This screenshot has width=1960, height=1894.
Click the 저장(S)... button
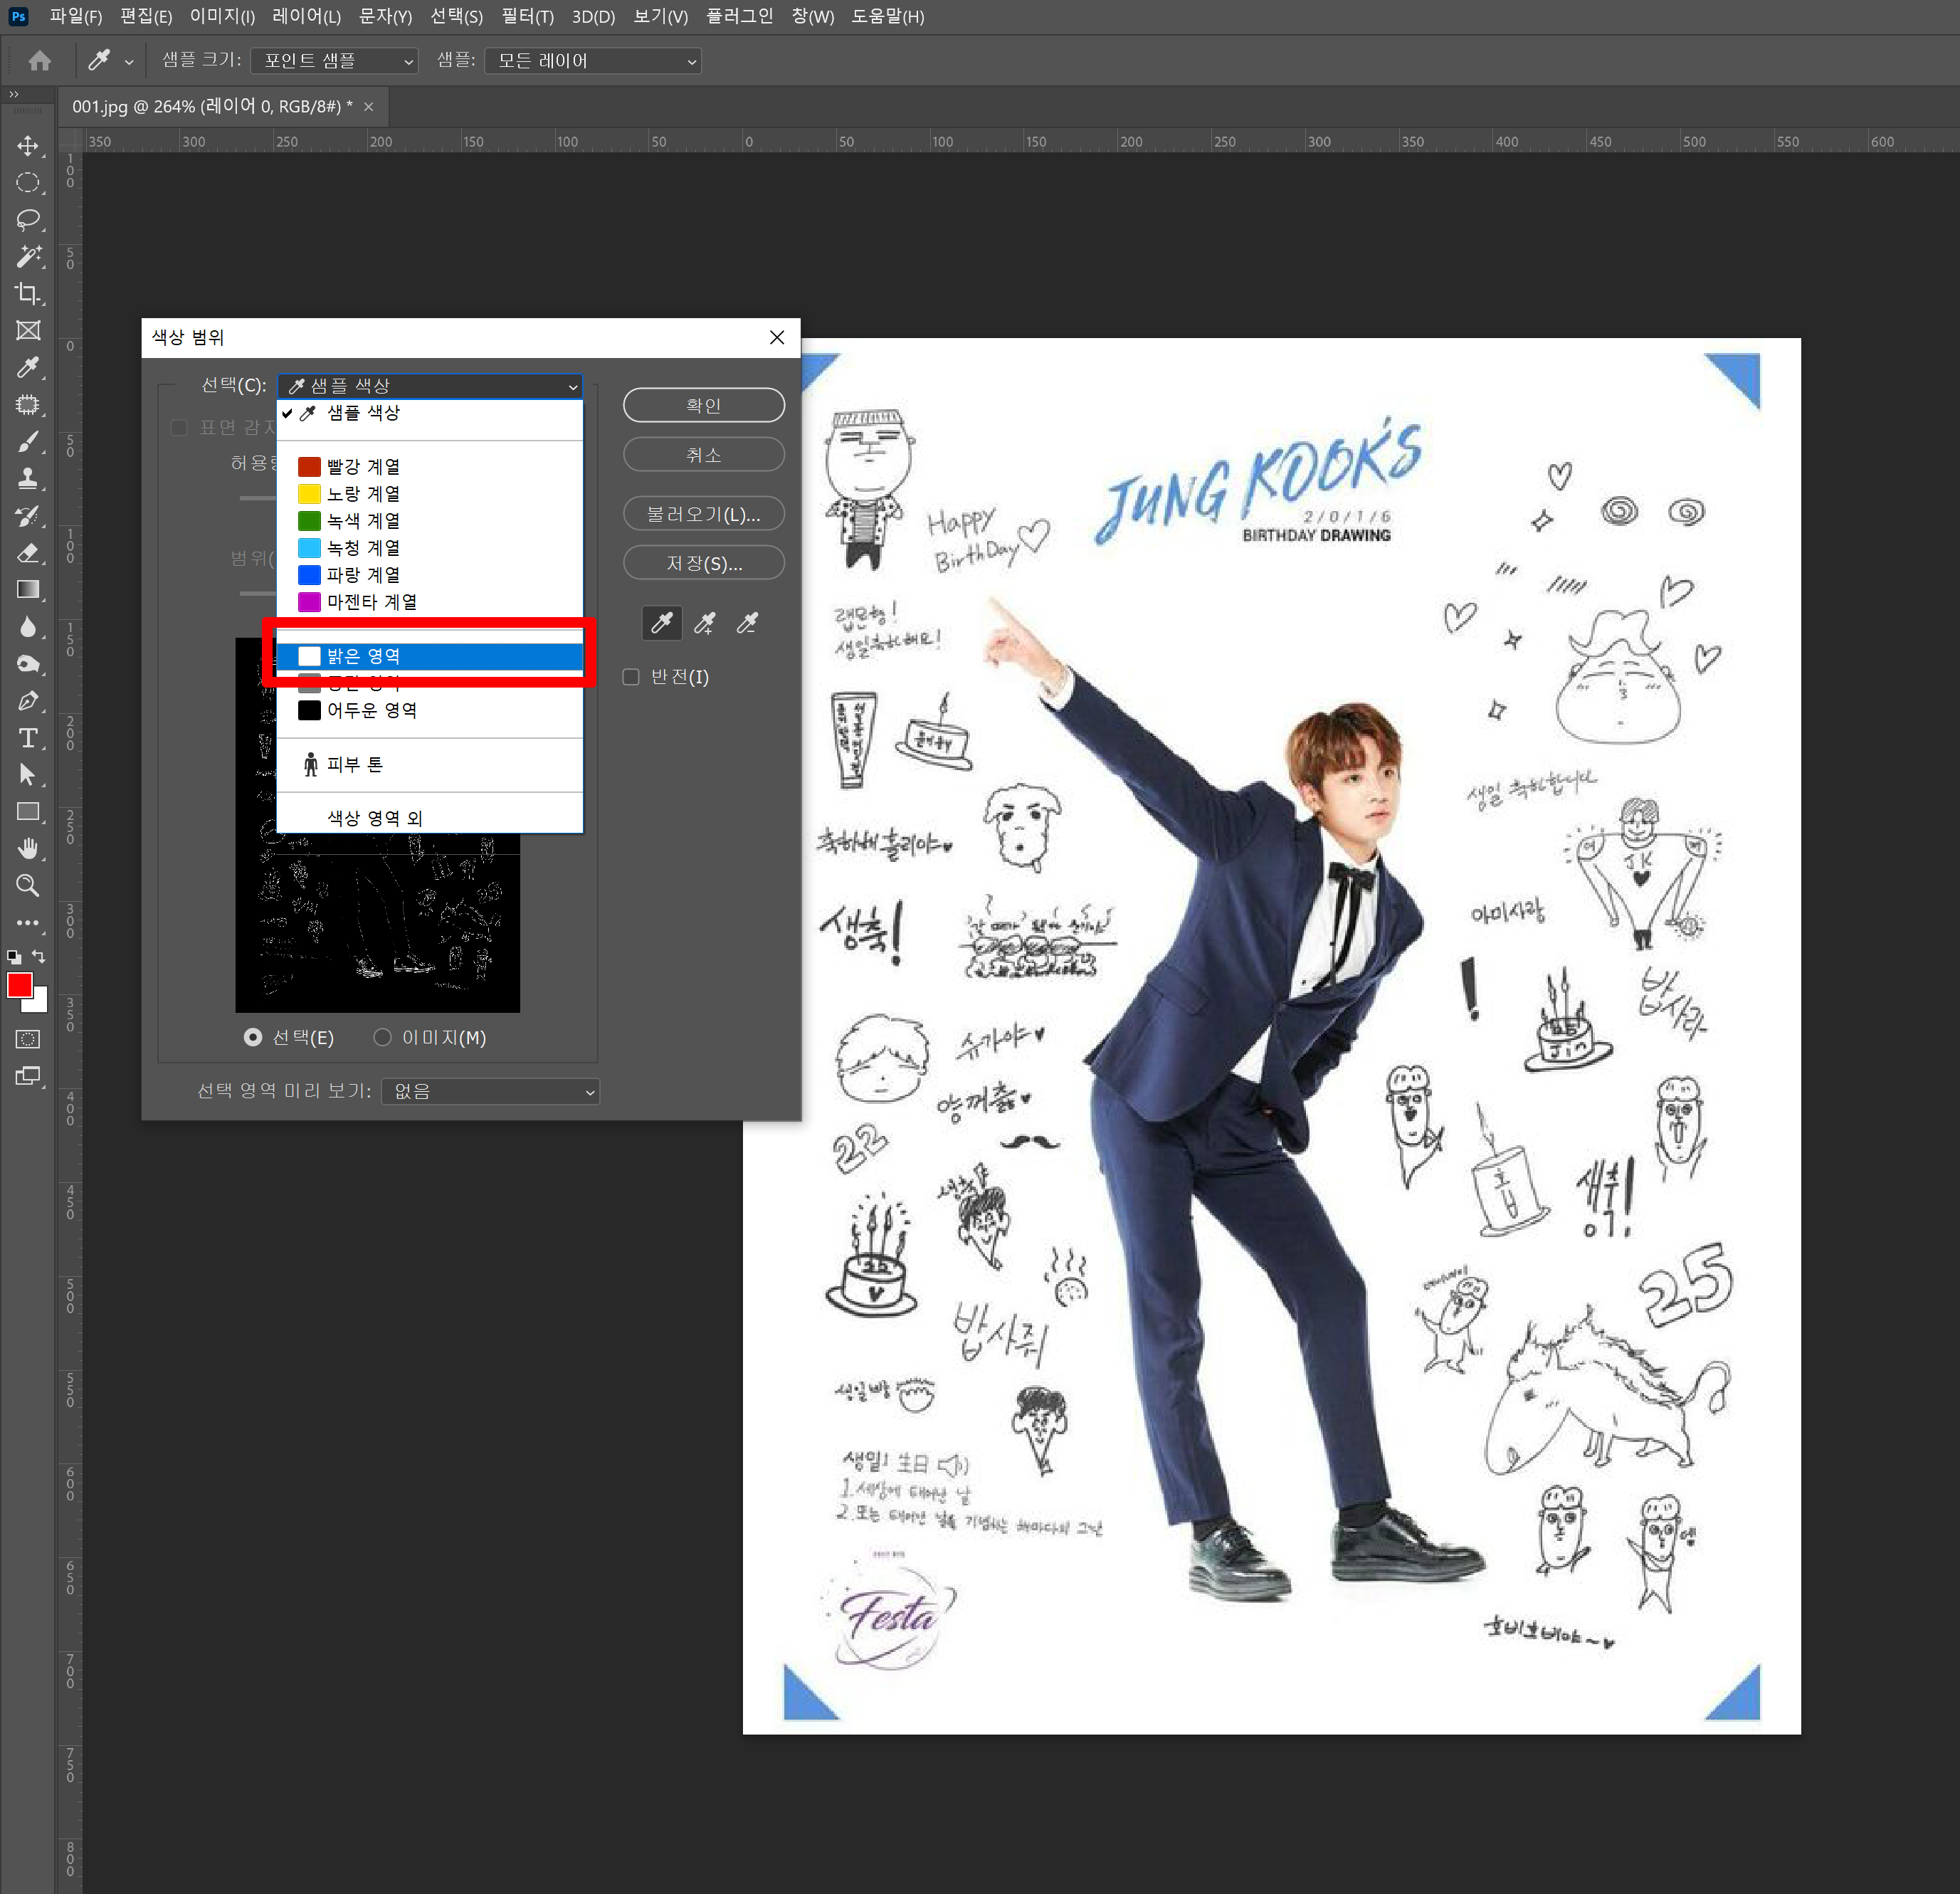703,563
